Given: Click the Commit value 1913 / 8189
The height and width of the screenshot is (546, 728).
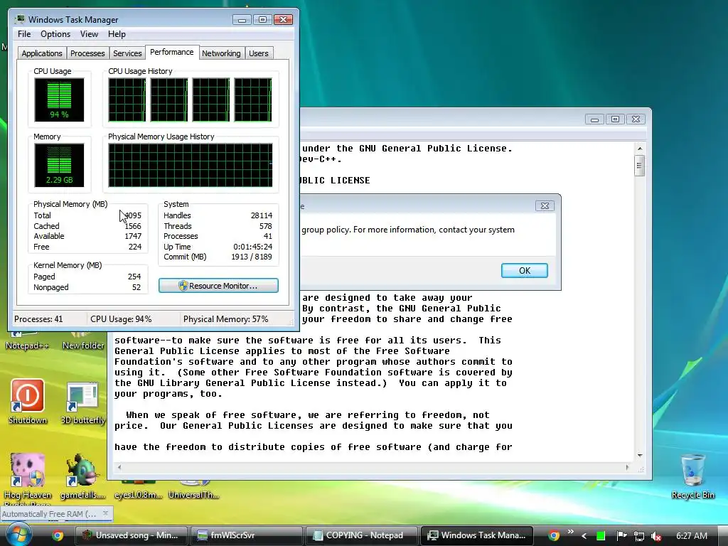Looking at the screenshot, I should pyautogui.click(x=251, y=257).
